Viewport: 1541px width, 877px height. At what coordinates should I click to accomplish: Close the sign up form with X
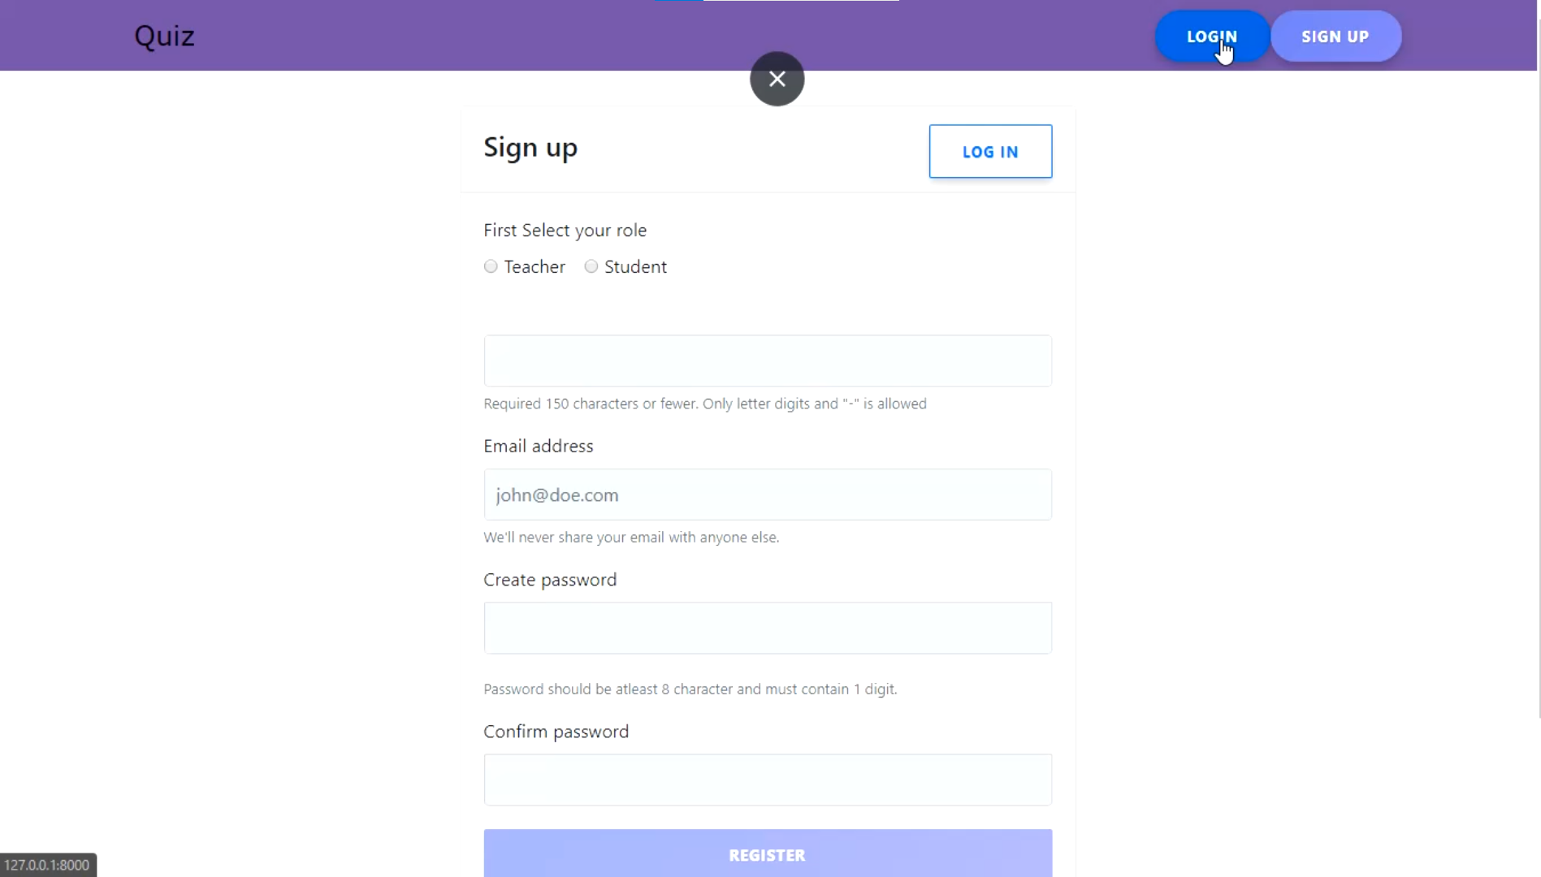click(x=777, y=79)
